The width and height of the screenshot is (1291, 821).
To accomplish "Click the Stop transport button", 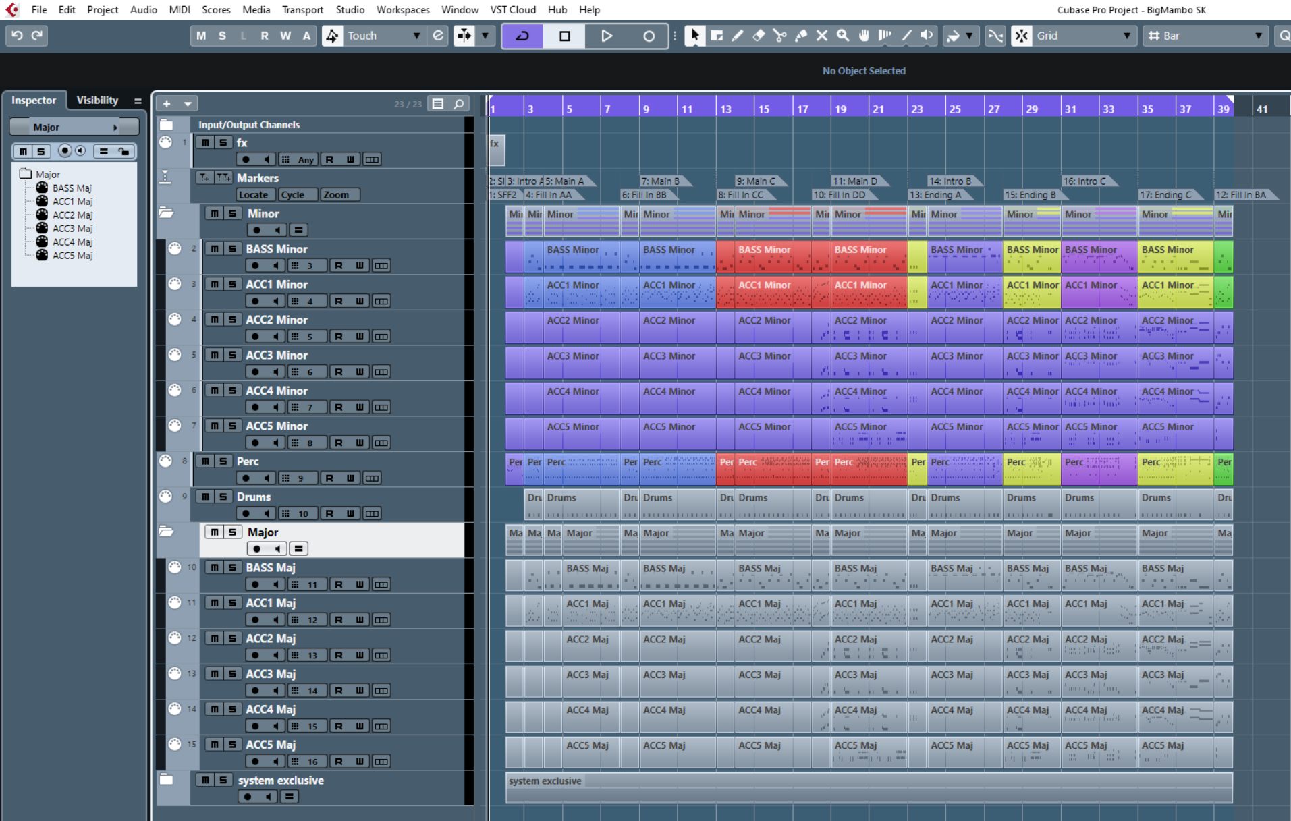I will click(565, 36).
